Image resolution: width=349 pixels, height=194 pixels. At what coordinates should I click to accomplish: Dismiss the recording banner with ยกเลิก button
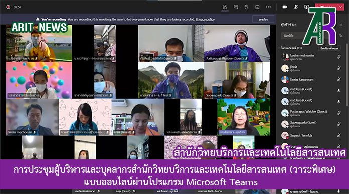[263, 19]
